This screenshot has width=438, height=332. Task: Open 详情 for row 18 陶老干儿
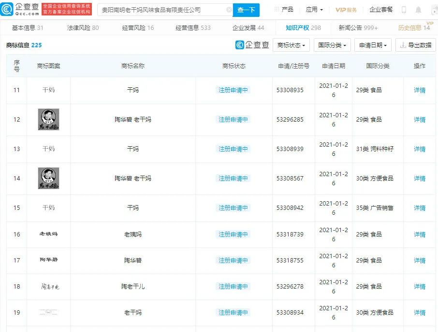(419, 287)
